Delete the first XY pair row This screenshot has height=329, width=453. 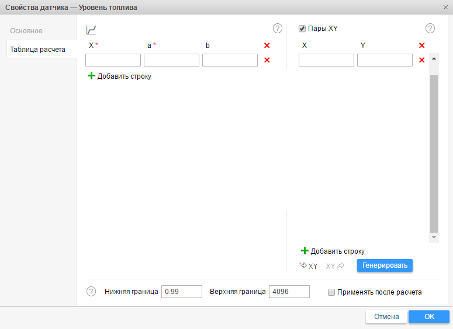[x=421, y=60]
